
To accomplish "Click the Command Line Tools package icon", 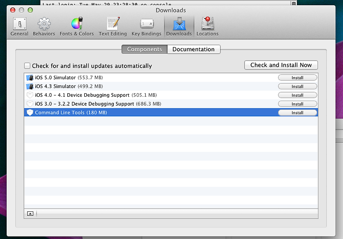I will click(30, 112).
